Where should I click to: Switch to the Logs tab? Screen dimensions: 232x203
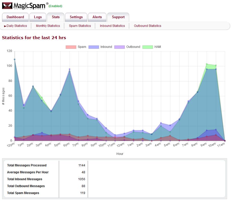(x=38, y=17)
